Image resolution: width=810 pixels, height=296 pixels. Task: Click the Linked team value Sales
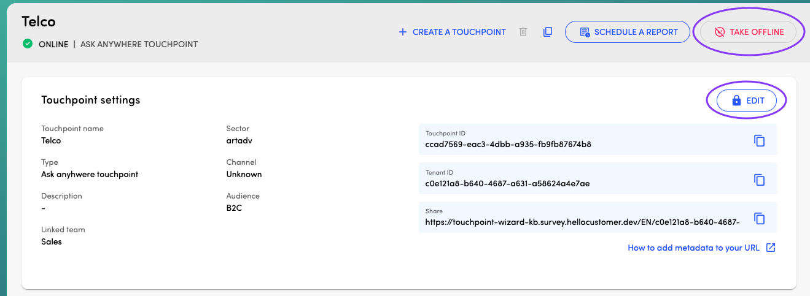coord(52,241)
